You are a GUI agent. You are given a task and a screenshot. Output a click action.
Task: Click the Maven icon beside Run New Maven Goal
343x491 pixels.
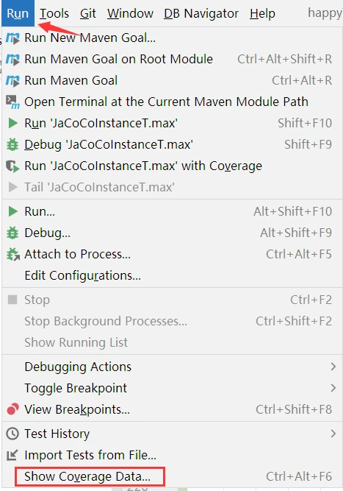12,38
